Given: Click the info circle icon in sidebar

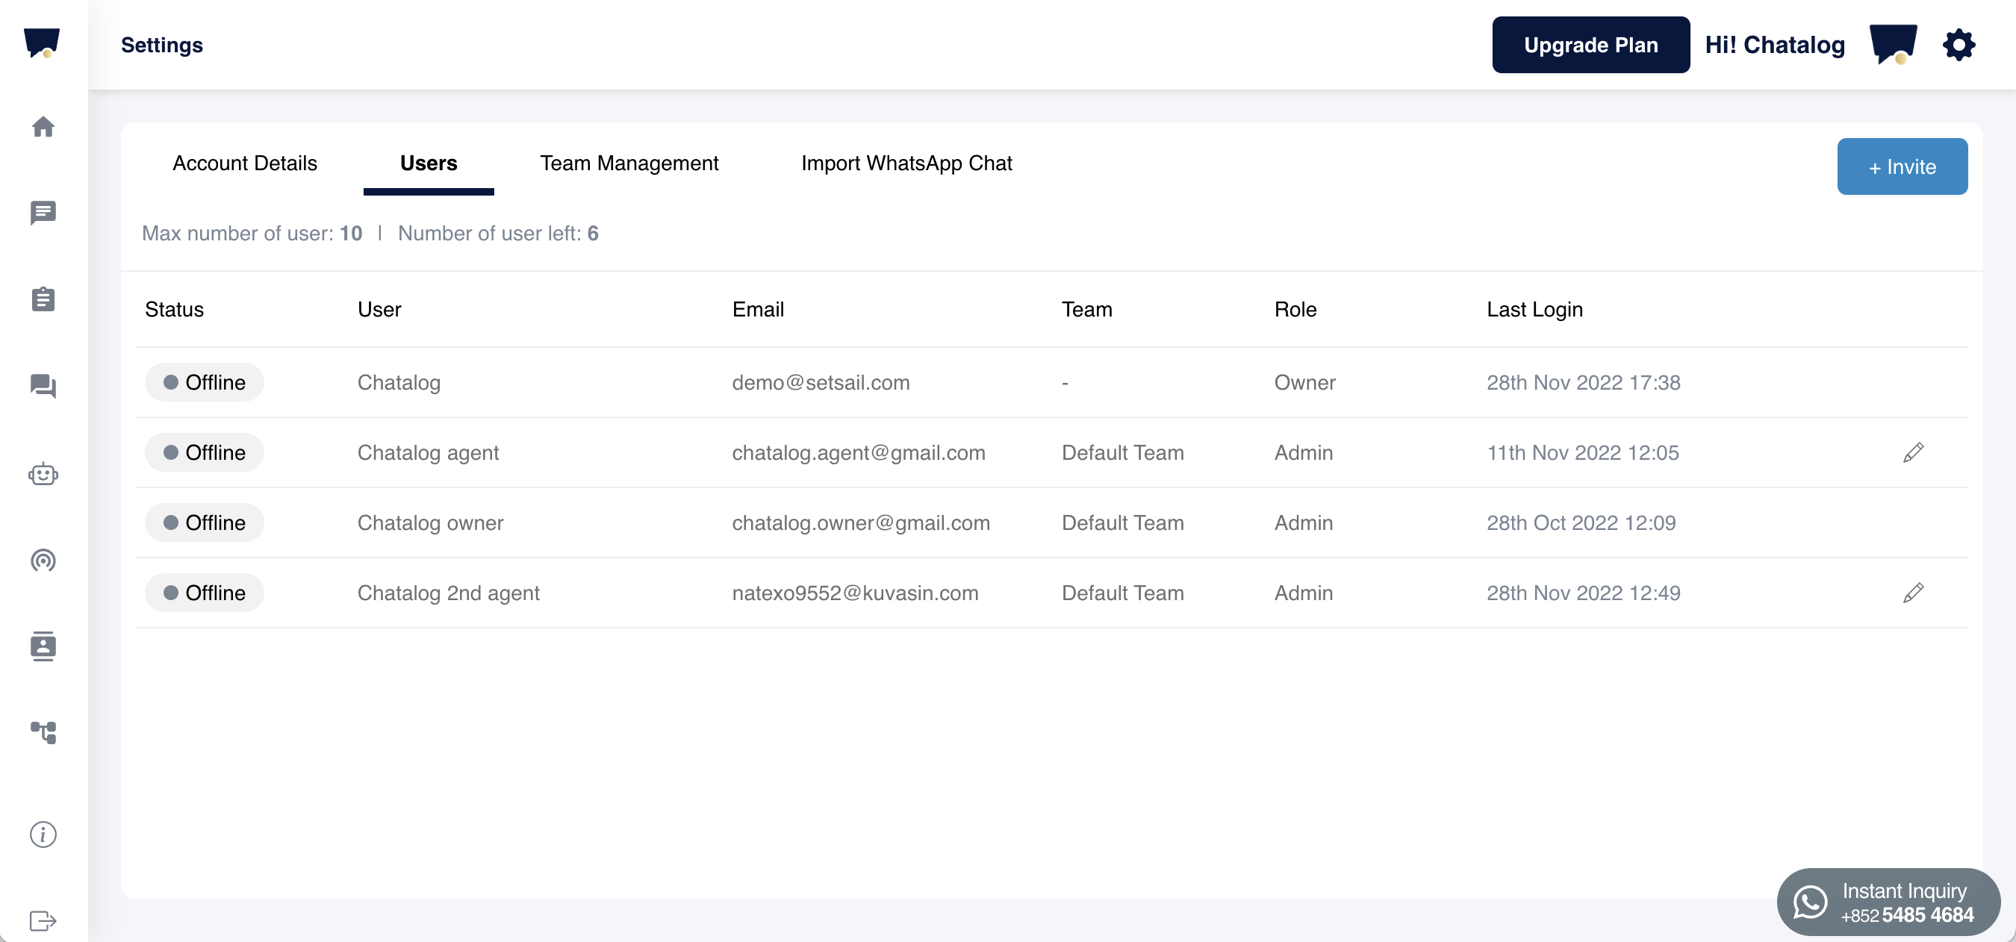Looking at the screenshot, I should [43, 834].
